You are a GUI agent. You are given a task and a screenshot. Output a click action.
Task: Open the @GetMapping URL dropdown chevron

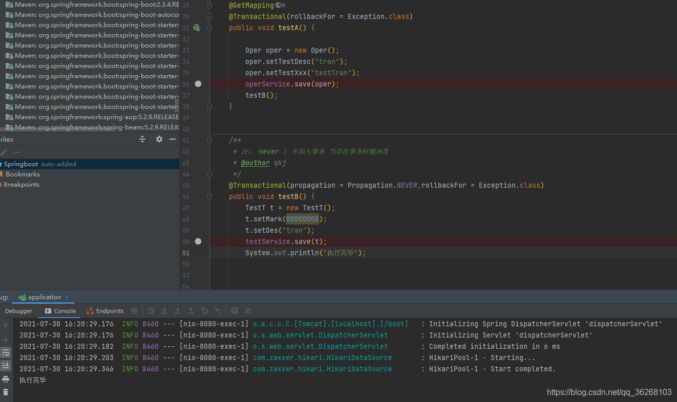tap(284, 5)
